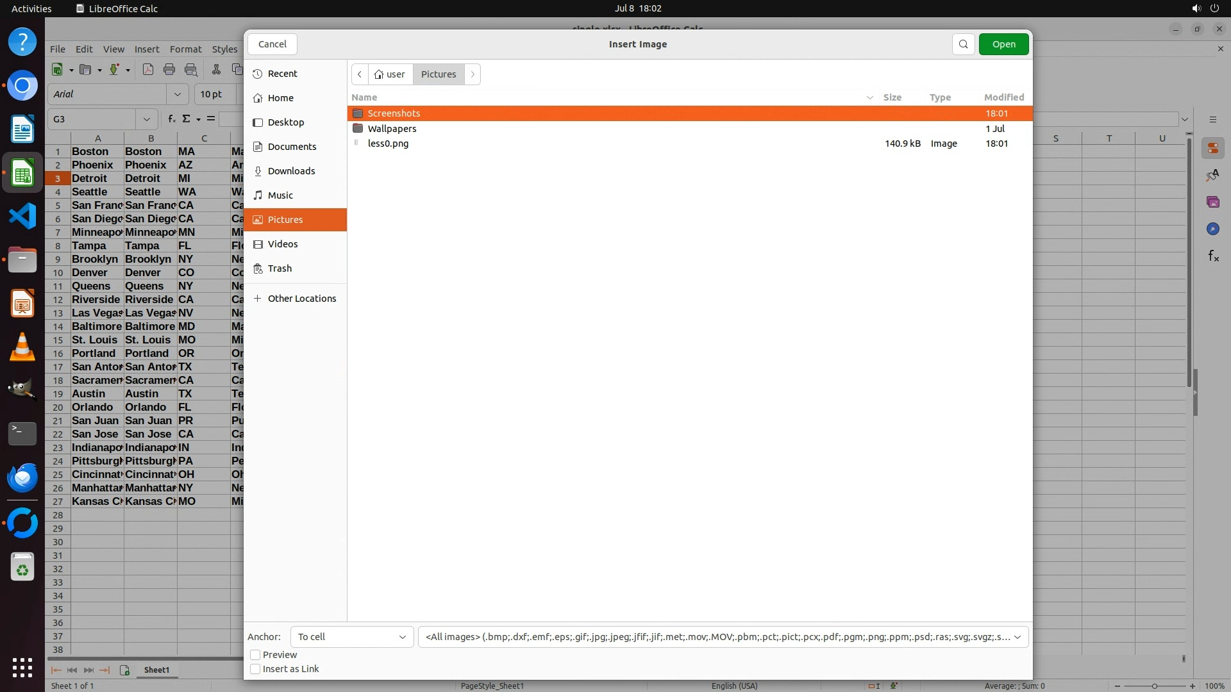Expand the Arial font name dropdown
This screenshot has width=1231, height=692.
pyautogui.click(x=177, y=94)
